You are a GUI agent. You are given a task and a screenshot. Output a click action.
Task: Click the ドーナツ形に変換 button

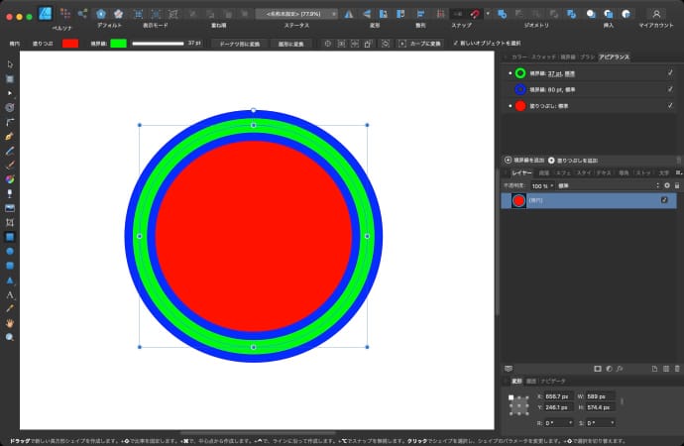[241, 44]
